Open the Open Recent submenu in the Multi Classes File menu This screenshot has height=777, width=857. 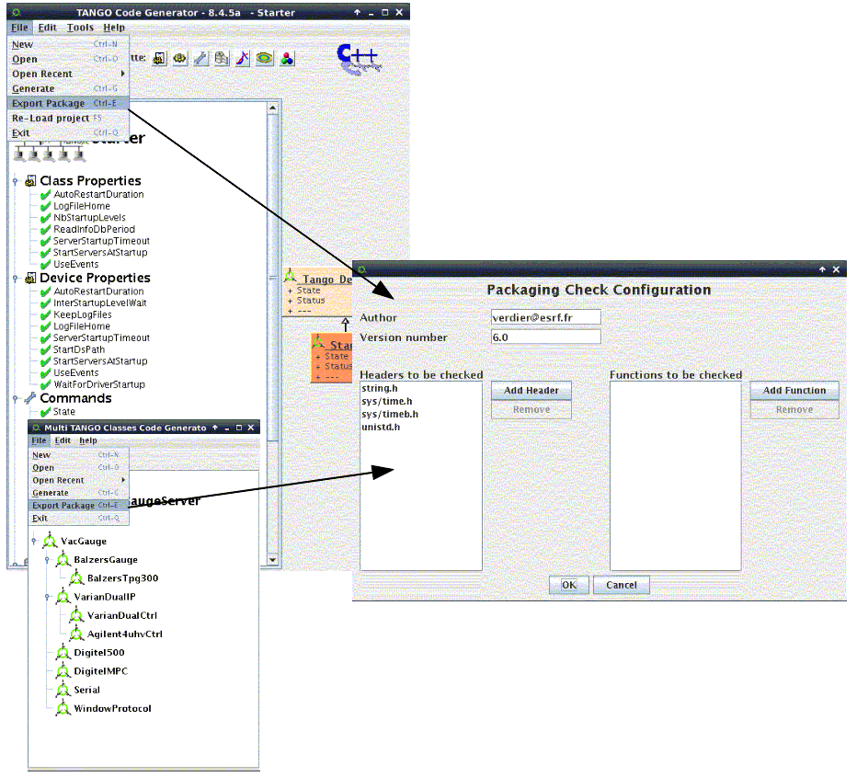coord(79,480)
